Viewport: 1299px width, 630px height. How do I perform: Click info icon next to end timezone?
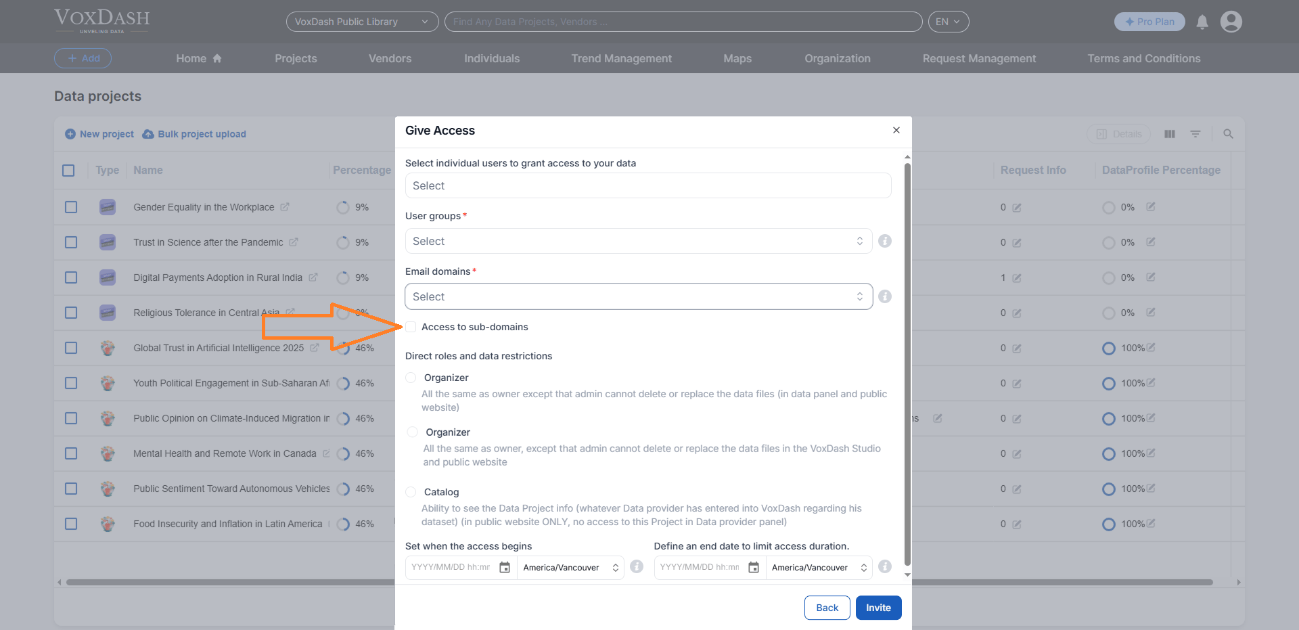[885, 566]
